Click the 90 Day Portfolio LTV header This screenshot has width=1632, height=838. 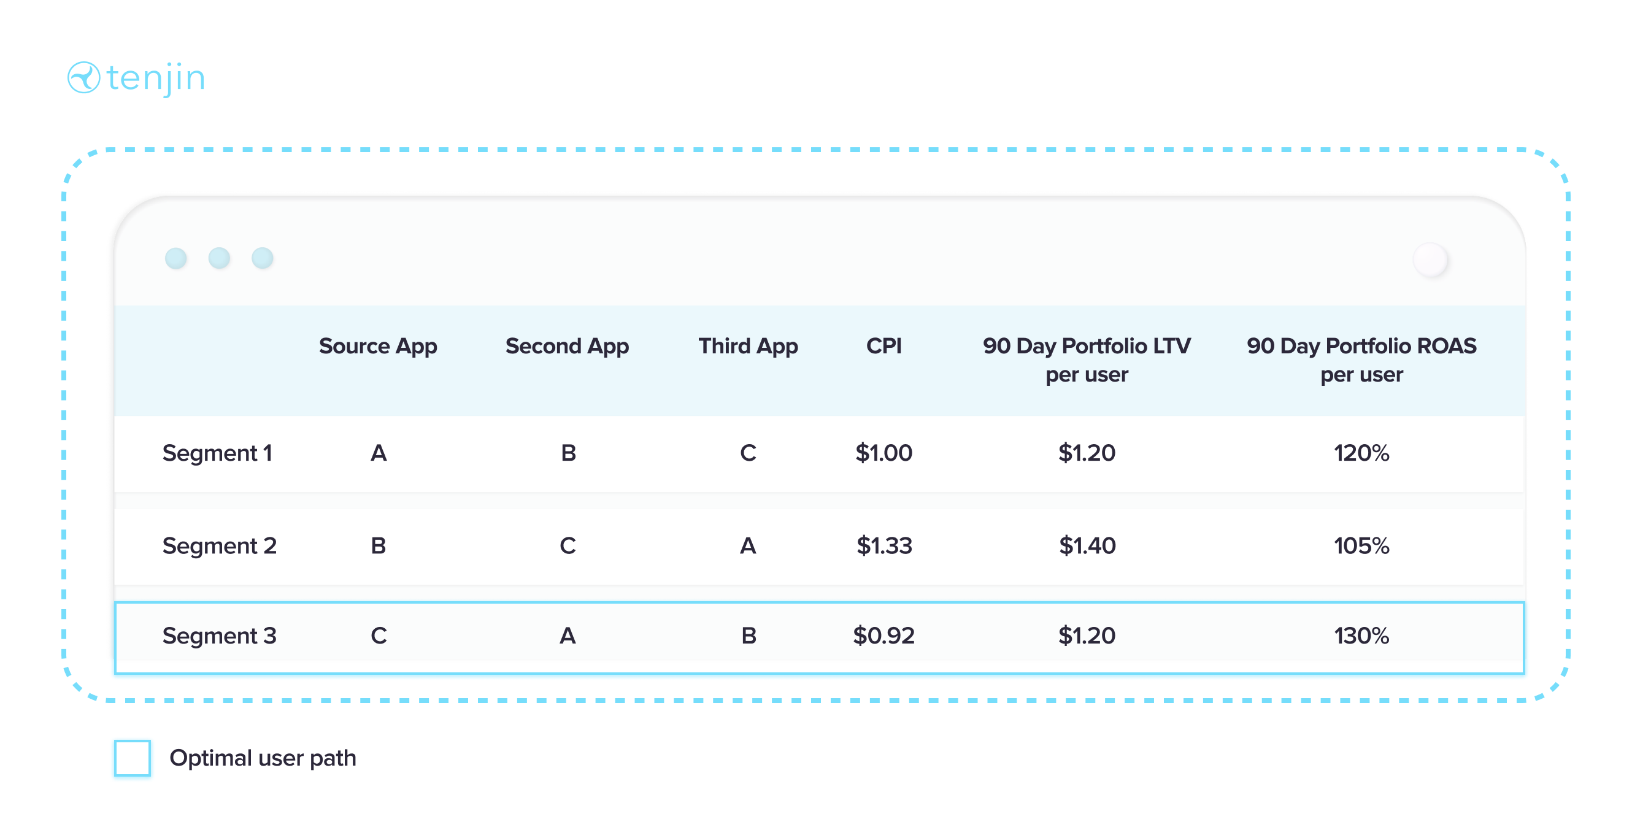[1087, 359]
